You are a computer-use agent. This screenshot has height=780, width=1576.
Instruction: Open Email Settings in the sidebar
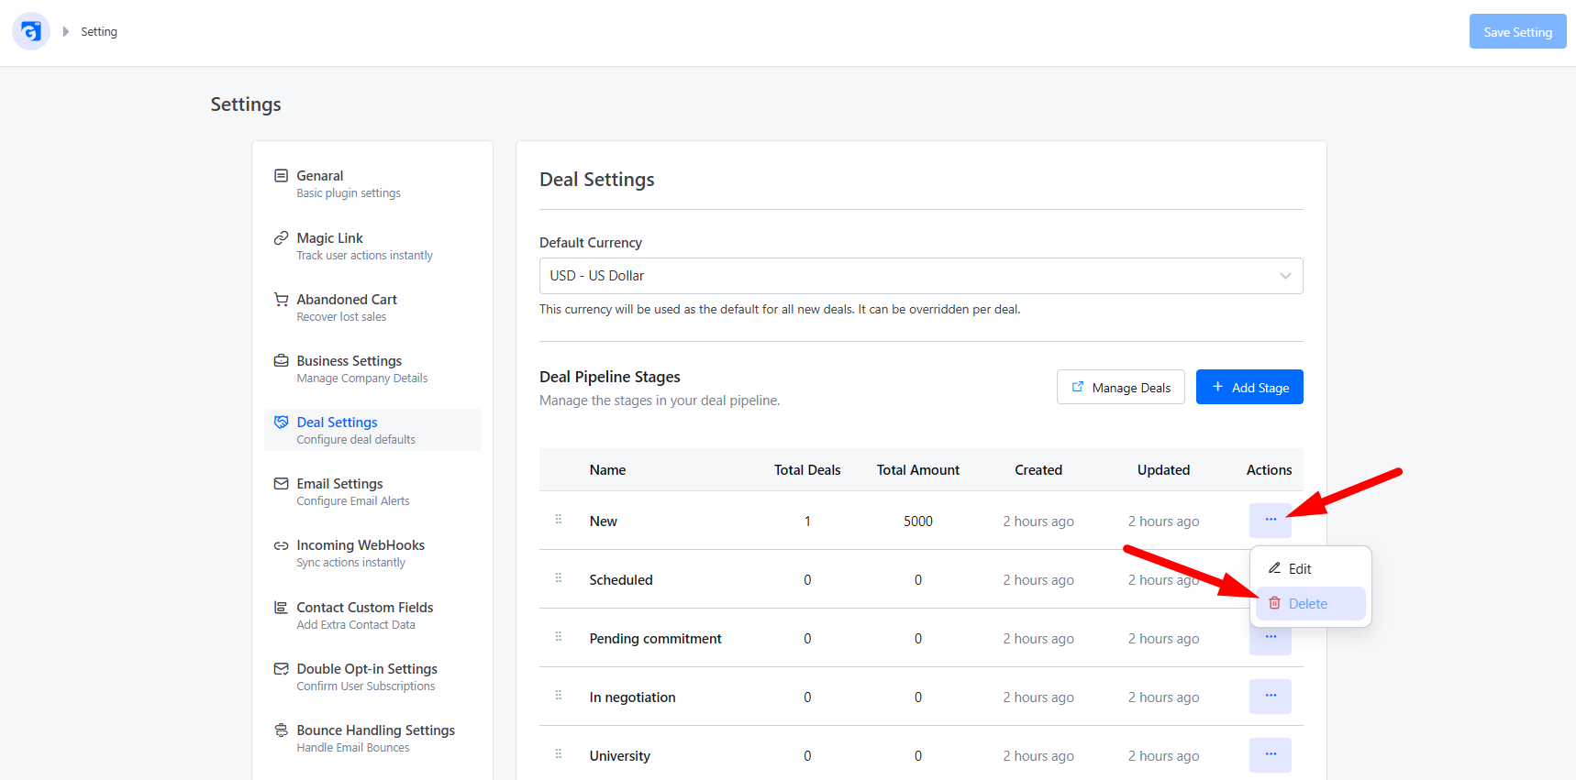(x=372, y=491)
